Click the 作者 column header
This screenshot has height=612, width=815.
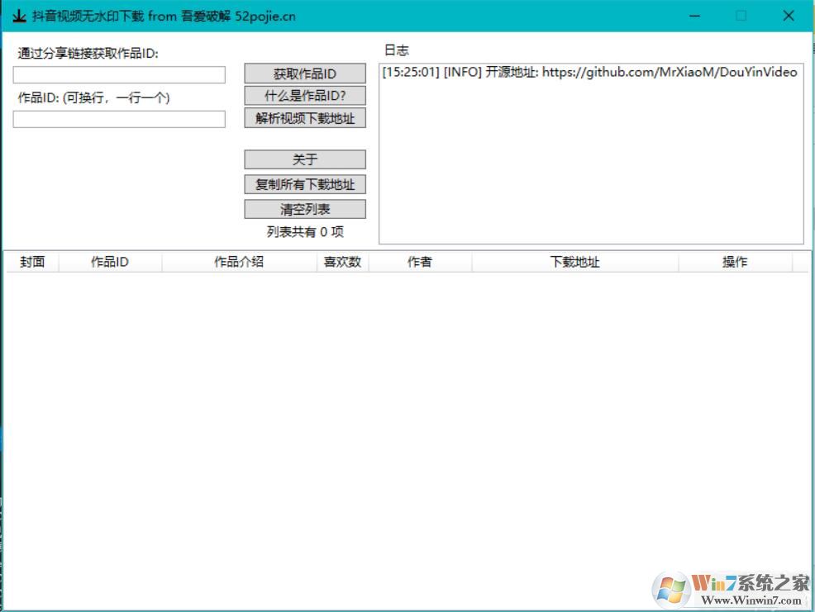422,262
